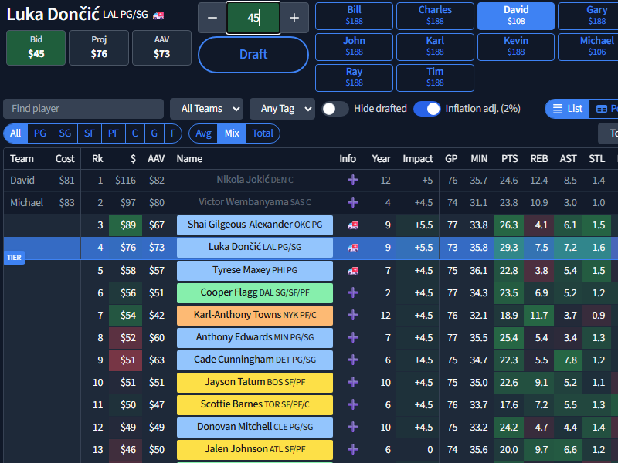618x463 pixels.
Task: Switch stats mode to Mix
Action: pos(232,133)
